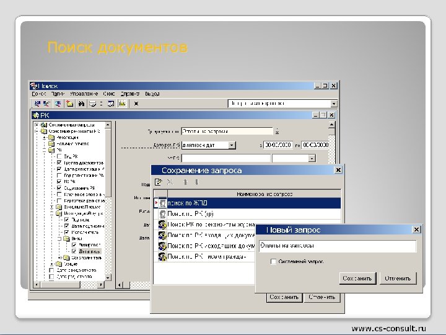Click the № РК text field

click(226, 158)
